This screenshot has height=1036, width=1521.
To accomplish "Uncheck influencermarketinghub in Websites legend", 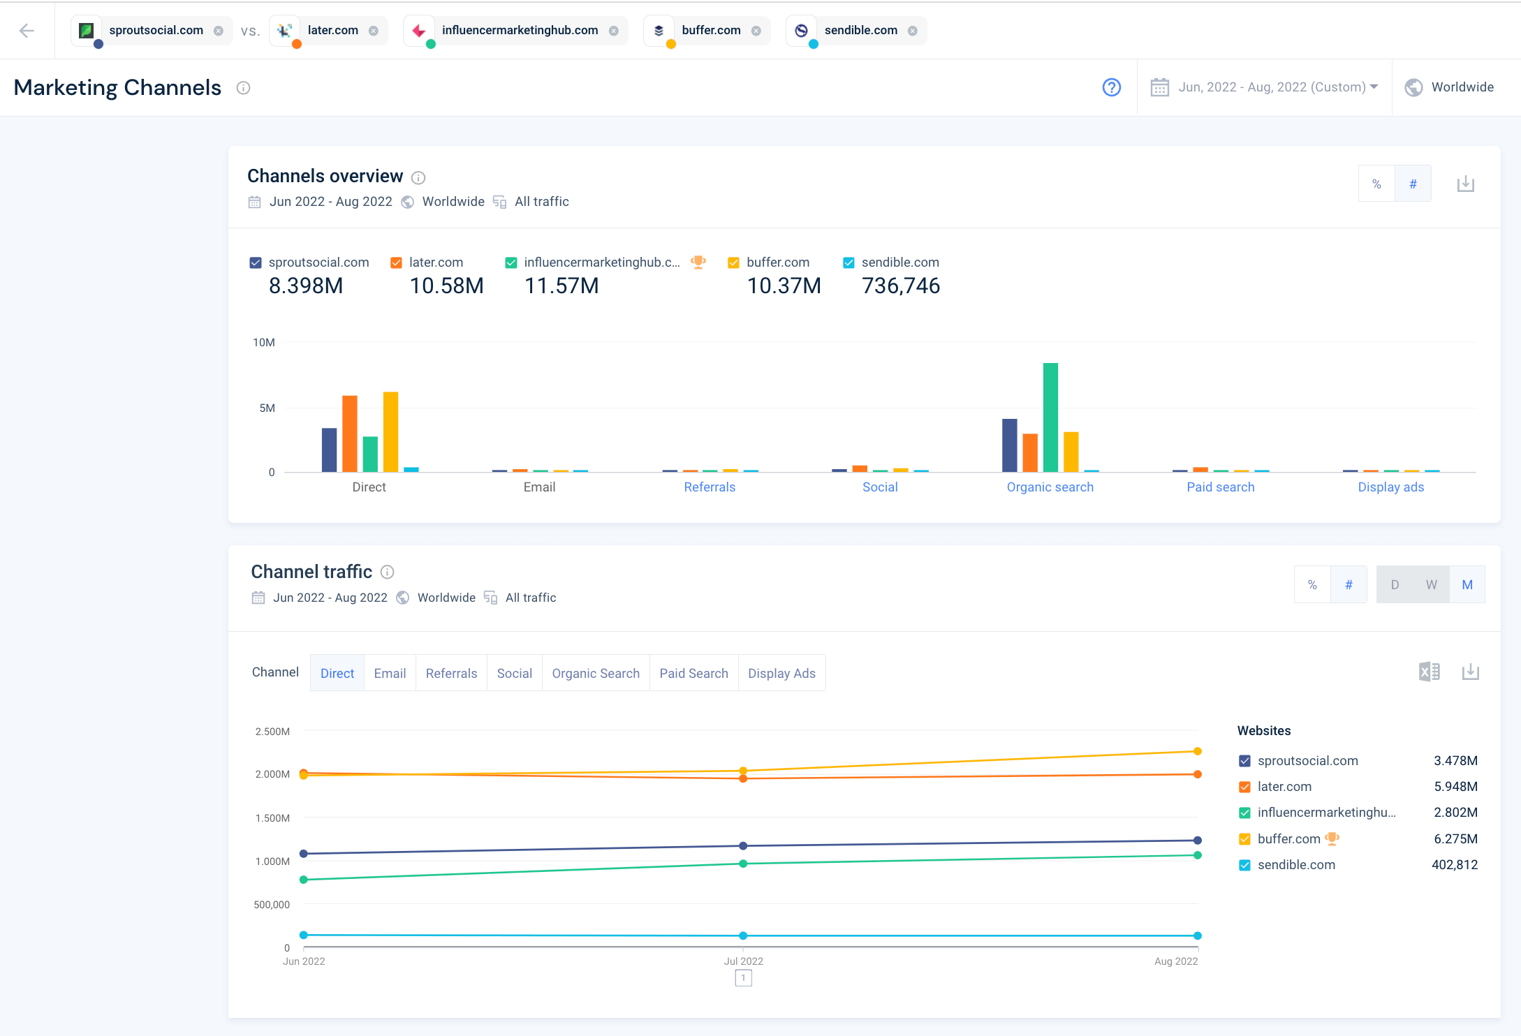I will pos(1244,813).
